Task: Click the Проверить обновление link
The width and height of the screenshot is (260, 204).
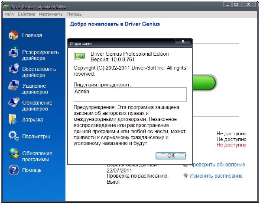Action: pyautogui.click(x=217, y=165)
